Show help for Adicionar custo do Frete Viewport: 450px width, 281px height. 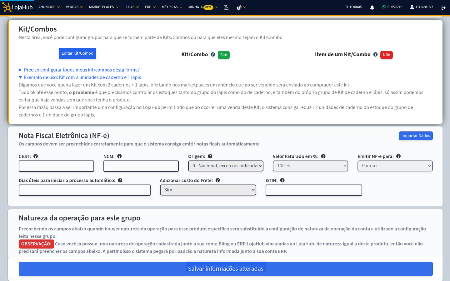tap(218, 180)
